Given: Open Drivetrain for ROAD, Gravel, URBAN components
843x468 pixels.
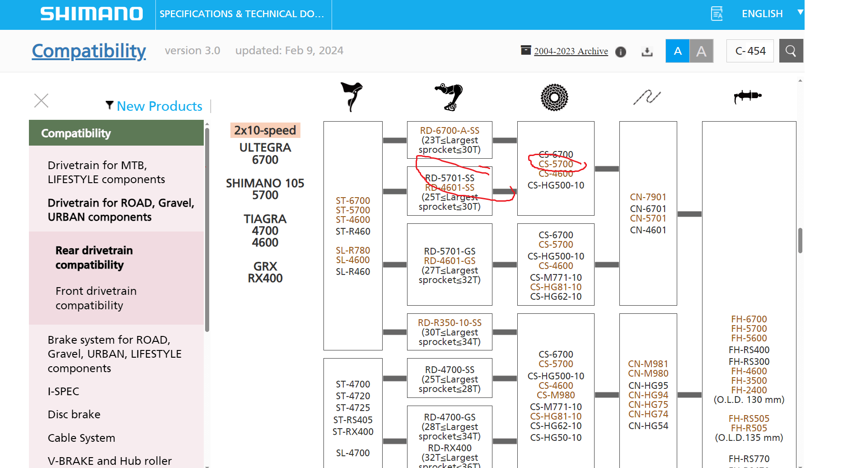Looking at the screenshot, I should coord(121,210).
